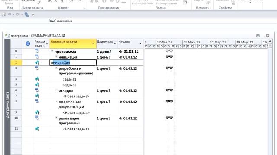
Task: Select row header number 5
Action: [16, 84]
